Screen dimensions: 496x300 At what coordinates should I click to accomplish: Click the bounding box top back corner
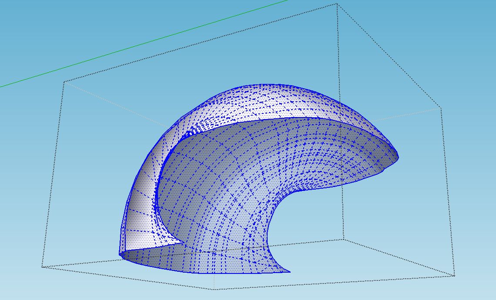[x=336, y=4]
